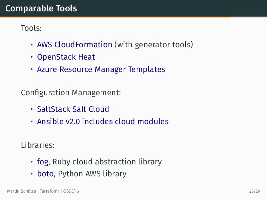Click the 25/29 page number

[255, 191]
